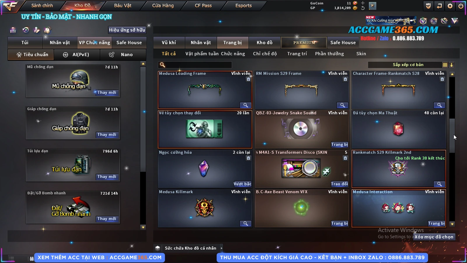Screen dimensions: 467x263
Task: Click the GP refresh icon
Action: click(363, 8)
